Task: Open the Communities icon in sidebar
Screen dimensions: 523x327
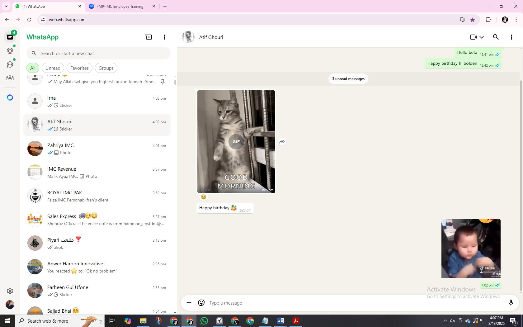Action: (x=10, y=78)
